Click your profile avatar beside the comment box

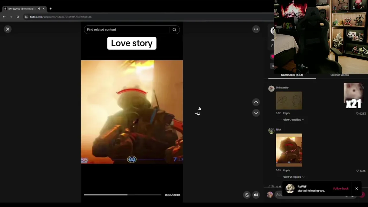tap(270, 195)
